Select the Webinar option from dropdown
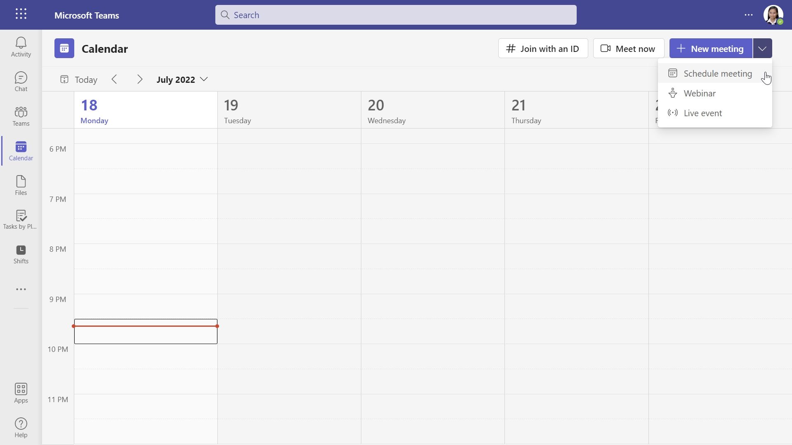The height and width of the screenshot is (445, 792). click(700, 94)
